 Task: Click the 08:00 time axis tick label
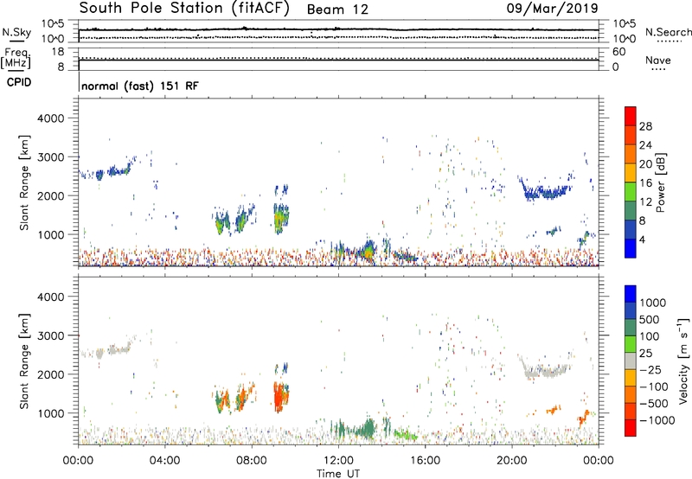(x=252, y=461)
